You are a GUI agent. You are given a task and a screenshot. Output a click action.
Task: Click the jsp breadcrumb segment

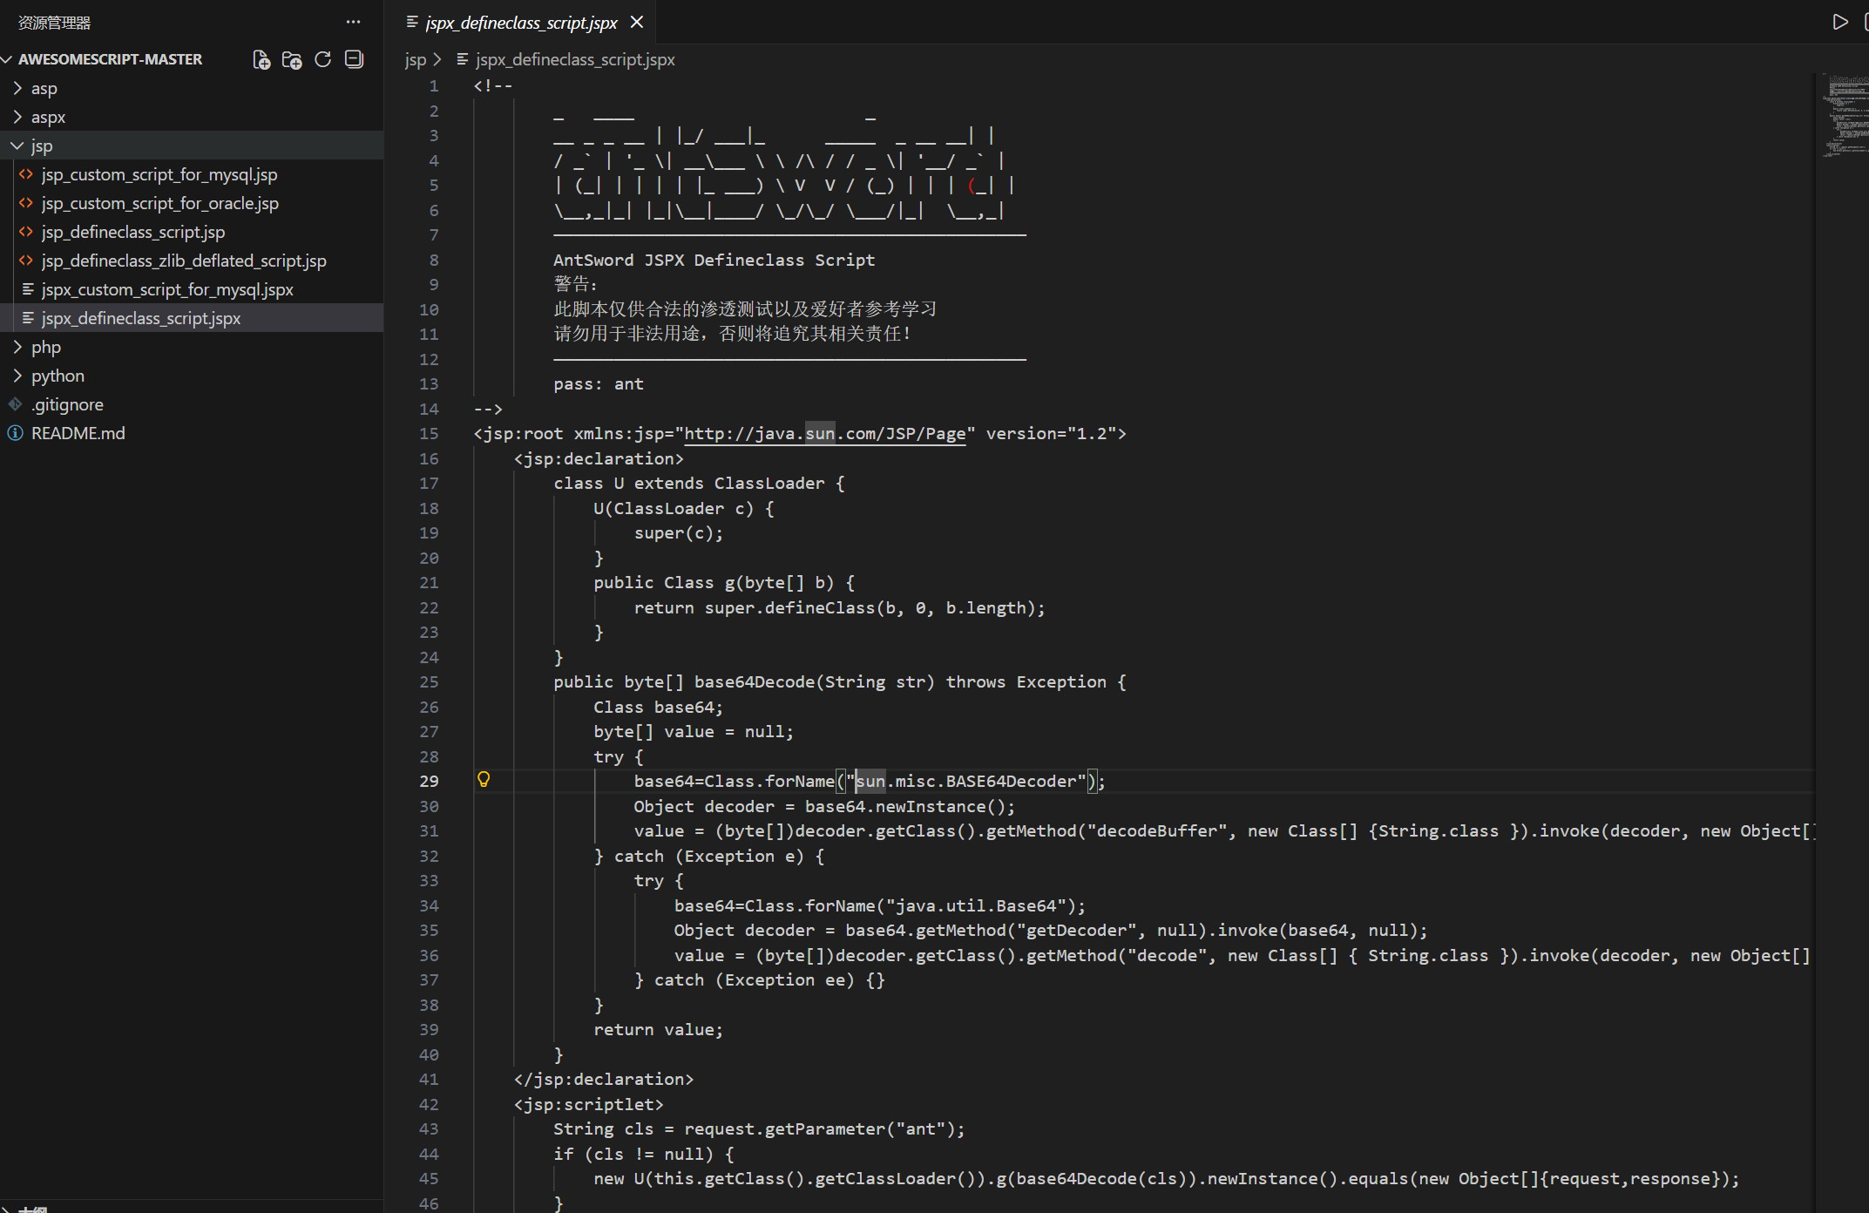(415, 59)
